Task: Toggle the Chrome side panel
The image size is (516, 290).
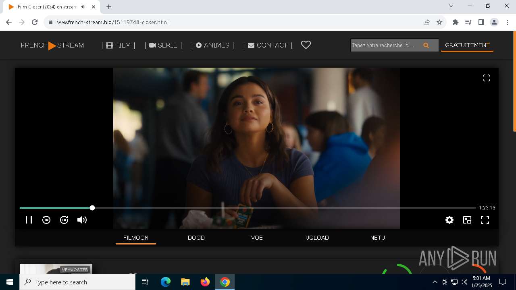Action: pos(481,22)
